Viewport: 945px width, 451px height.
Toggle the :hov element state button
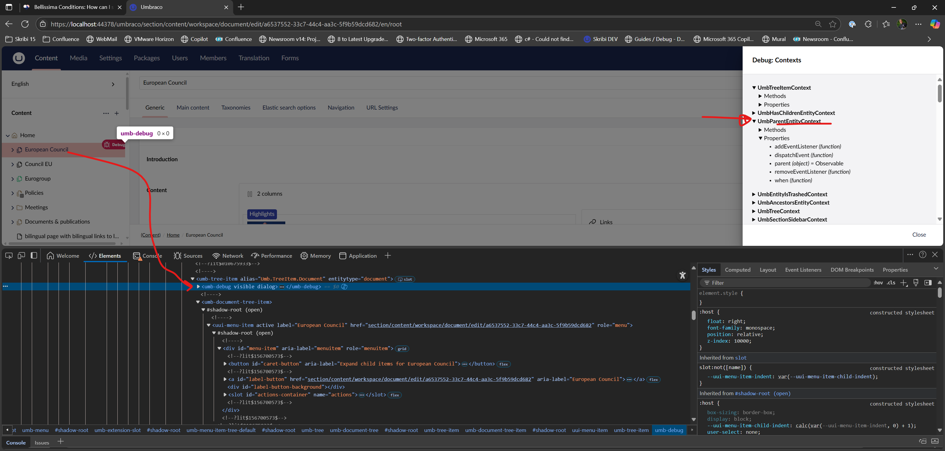pos(878,283)
